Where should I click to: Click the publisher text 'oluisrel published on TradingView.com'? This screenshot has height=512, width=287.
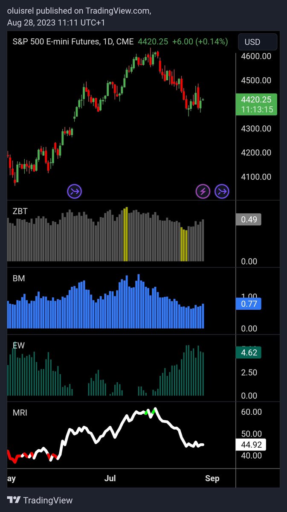[79, 12]
